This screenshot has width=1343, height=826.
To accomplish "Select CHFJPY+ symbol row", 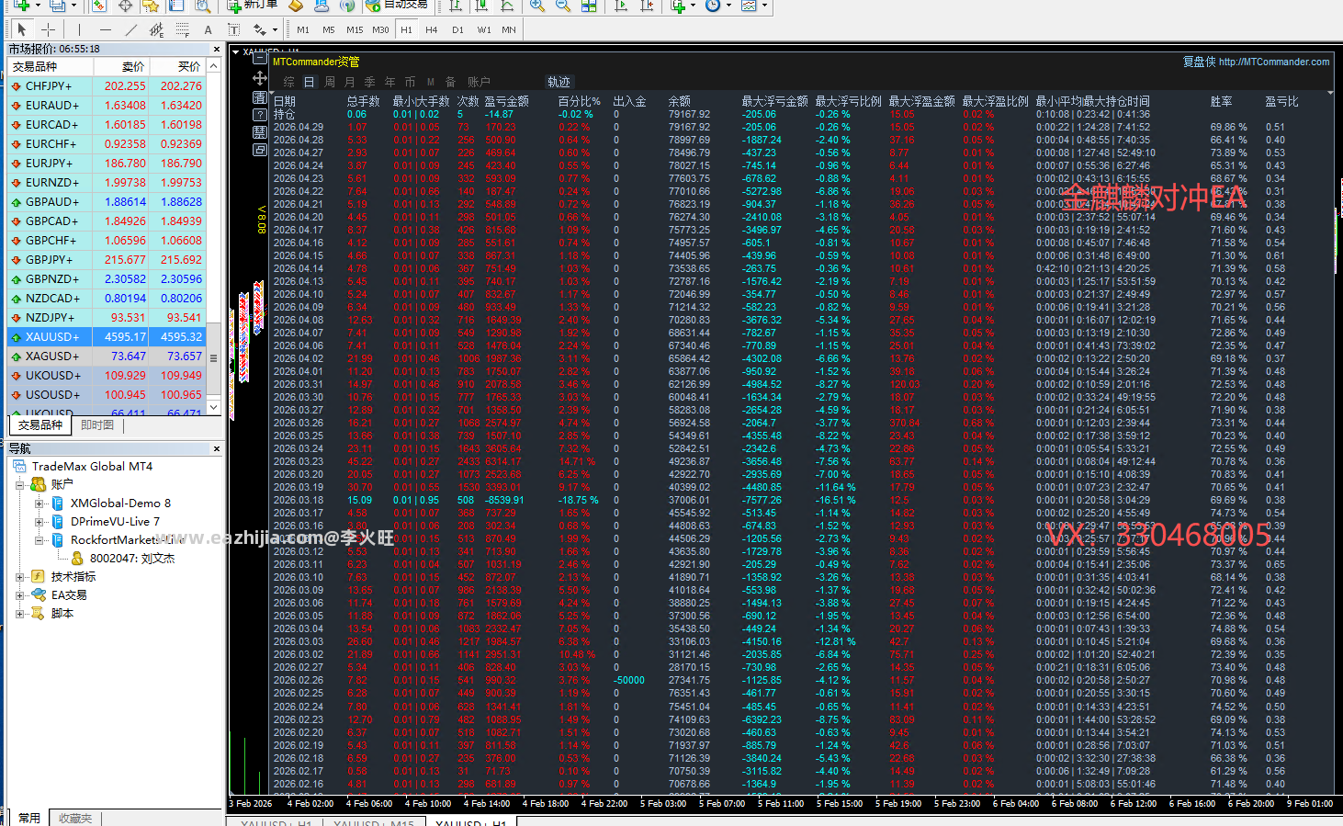I will coord(107,85).
